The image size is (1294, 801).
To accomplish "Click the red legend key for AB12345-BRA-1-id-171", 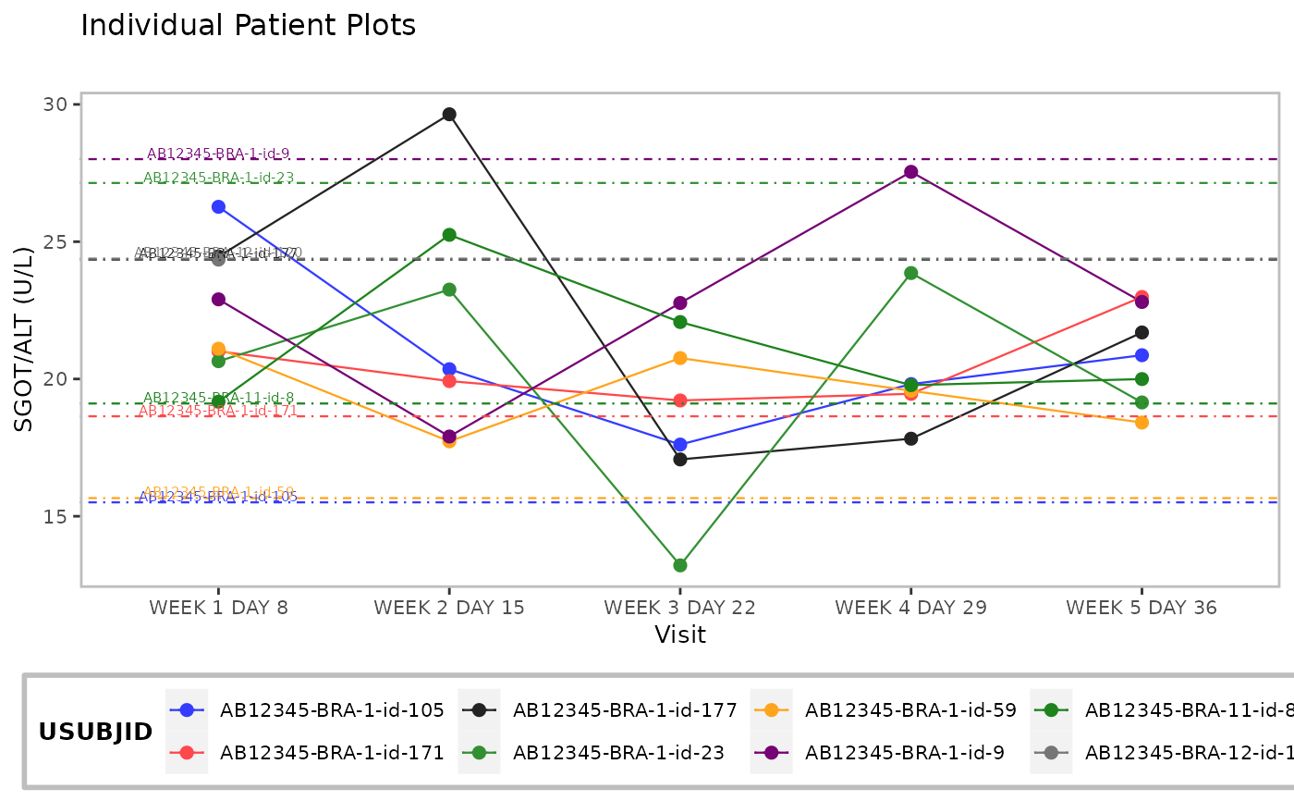I will tap(187, 753).
